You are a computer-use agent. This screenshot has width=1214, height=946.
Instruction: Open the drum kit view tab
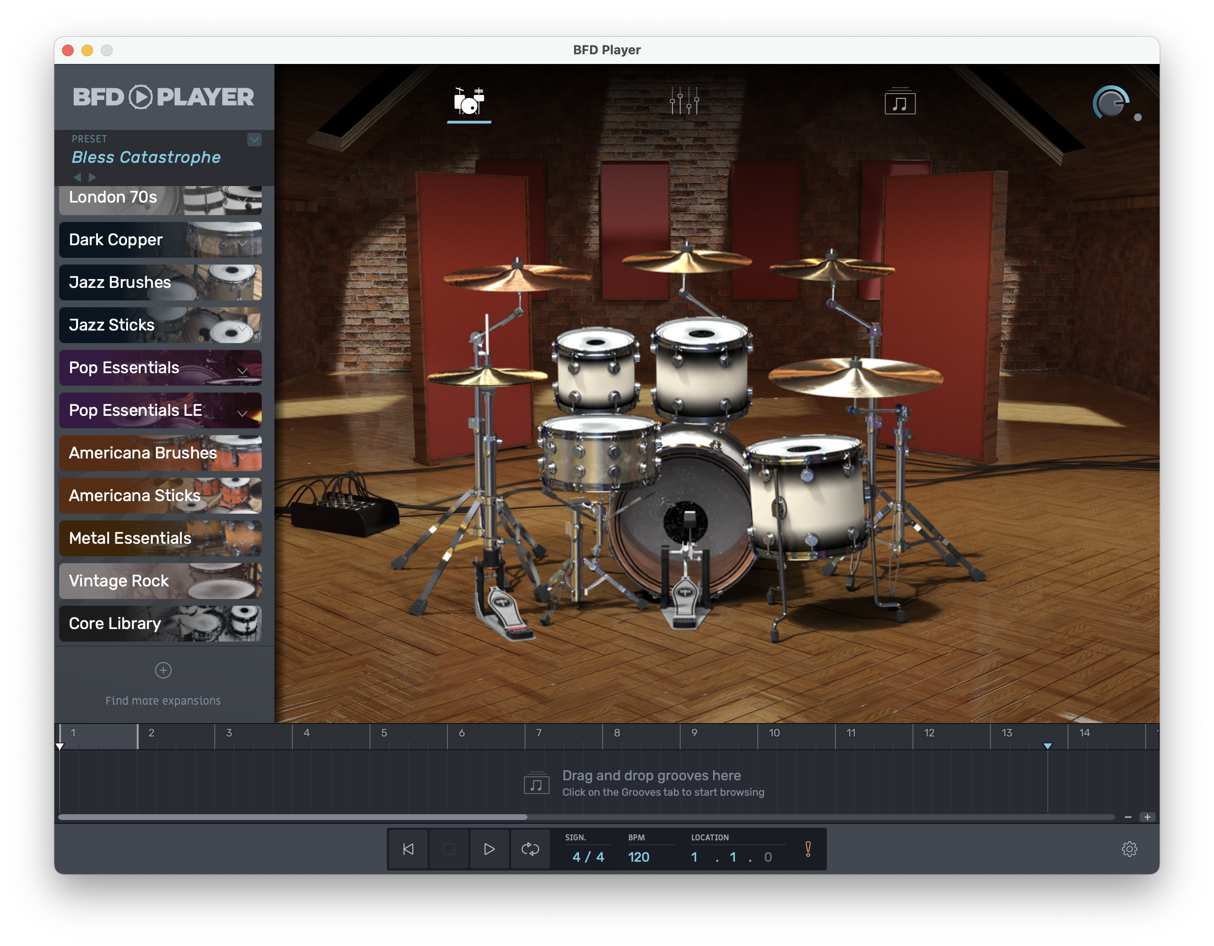coord(469,102)
